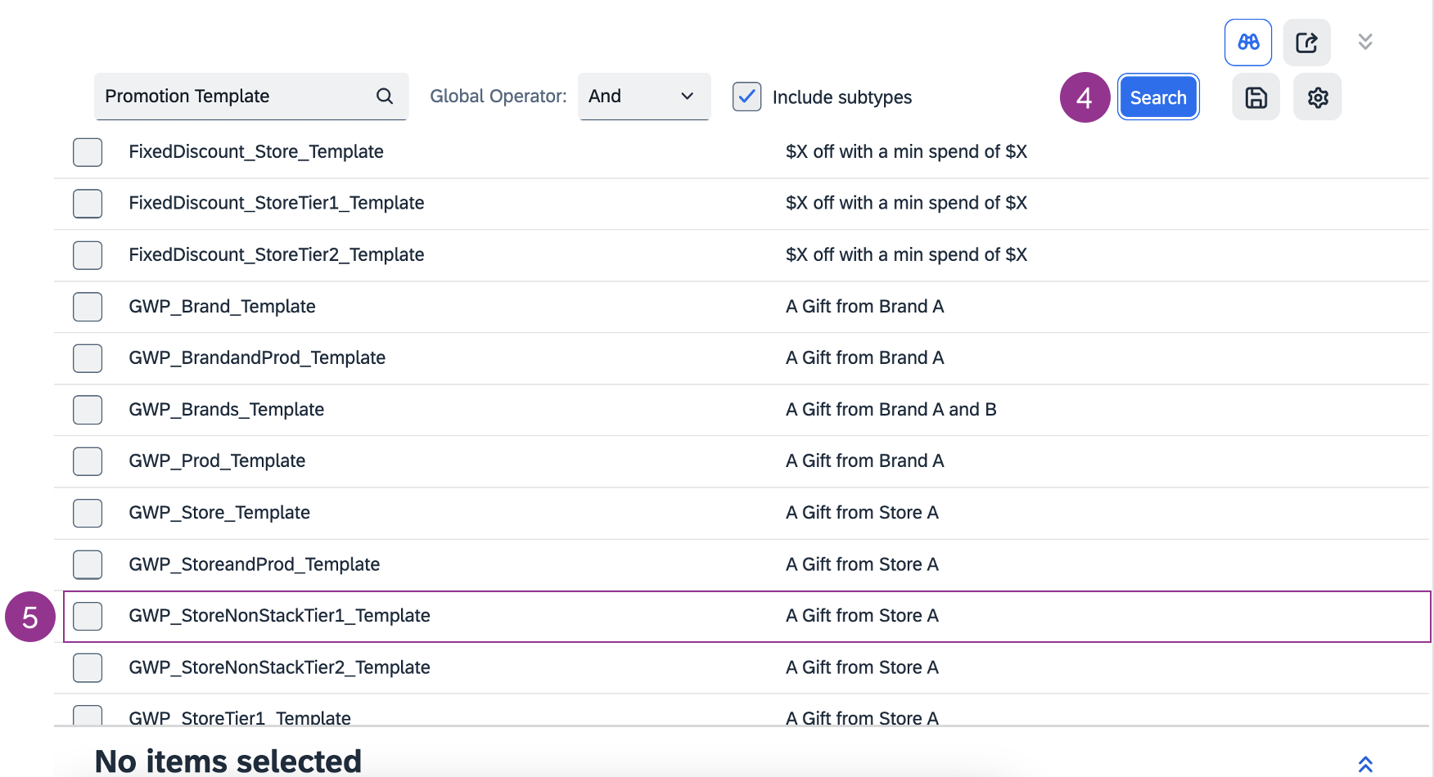
Task: Select the FixedDiscount_StoreTier2_Template row
Action: point(276,255)
